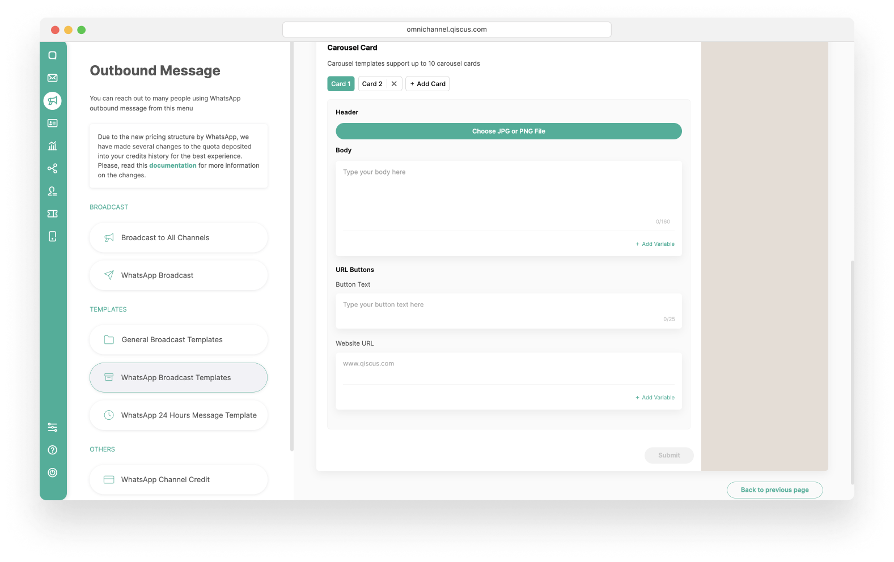This screenshot has width=894, height=562.
Task: Click the Submit button
Action: pyautogui.click(x=669, y=455)
